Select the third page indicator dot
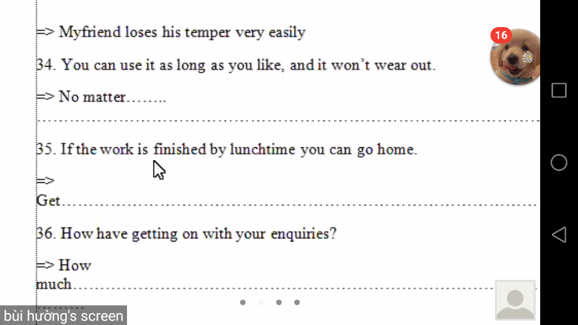Screen dimensions: 578x325 (279, 302)
